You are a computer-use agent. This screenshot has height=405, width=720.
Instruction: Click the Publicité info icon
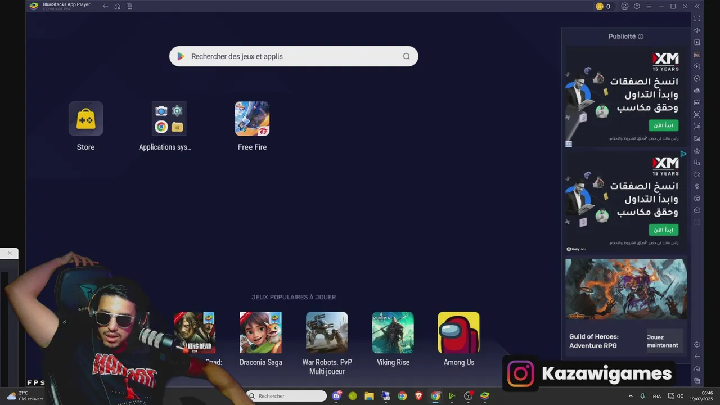641,37
